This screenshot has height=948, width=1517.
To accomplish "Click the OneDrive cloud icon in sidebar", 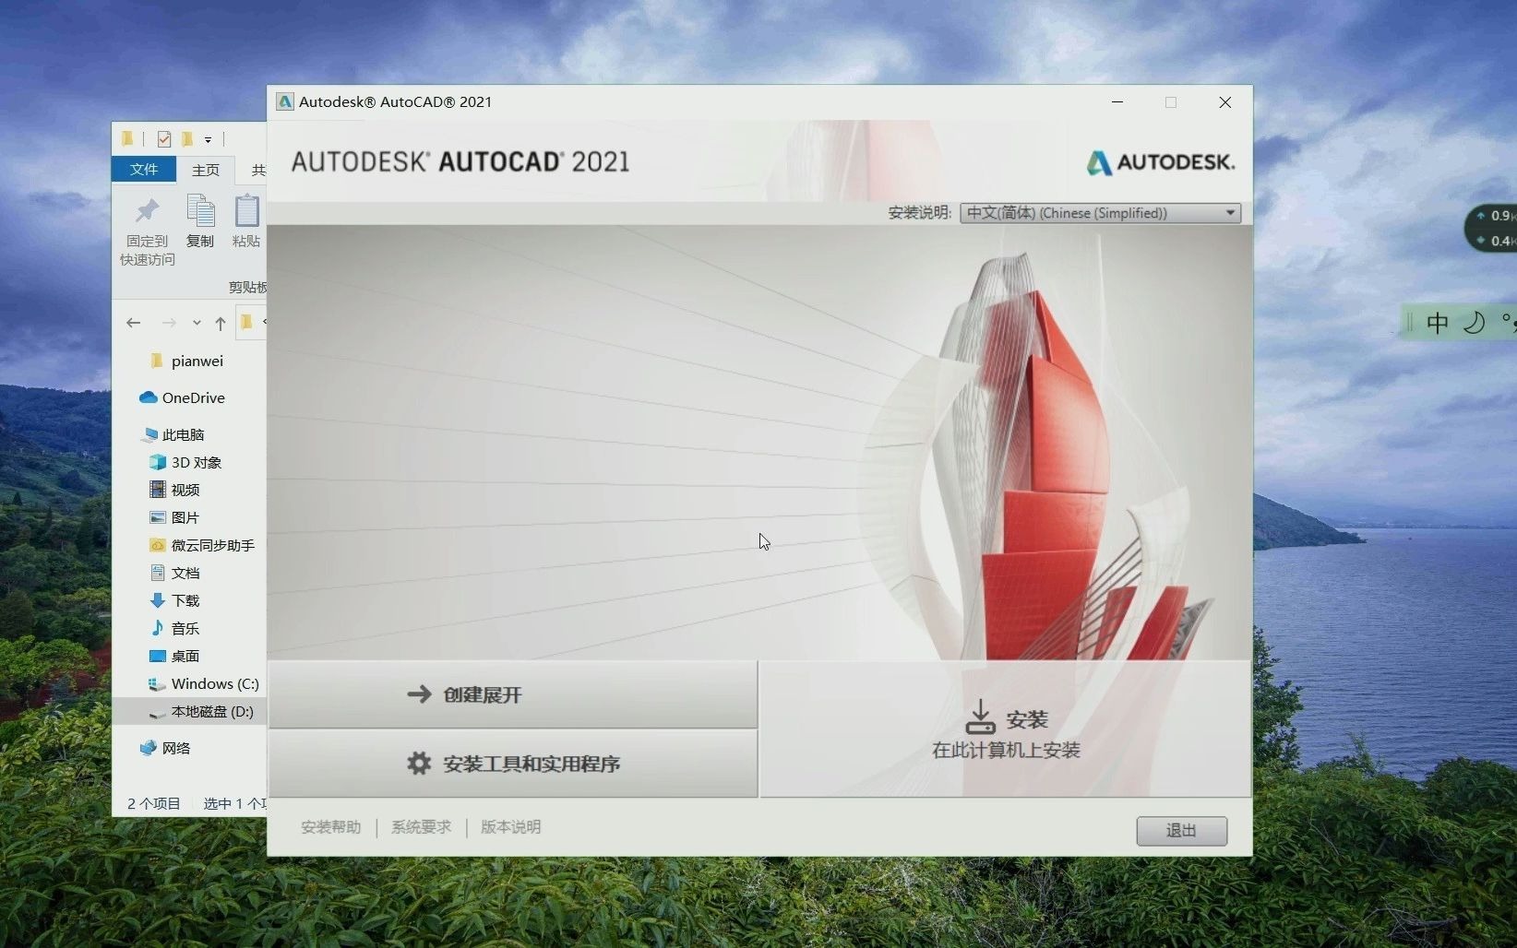I will [149, 397].
